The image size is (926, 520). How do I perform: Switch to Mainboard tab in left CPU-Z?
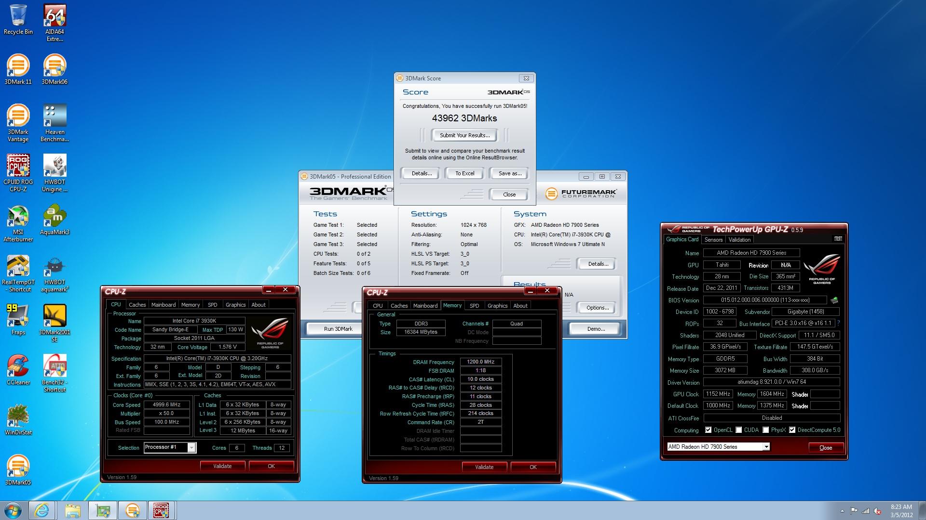pos(163,305)
